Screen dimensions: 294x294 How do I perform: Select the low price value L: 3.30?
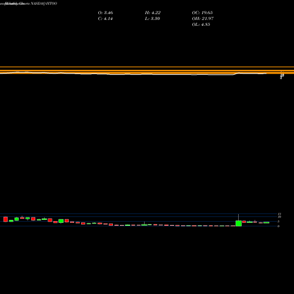(152, 19)
